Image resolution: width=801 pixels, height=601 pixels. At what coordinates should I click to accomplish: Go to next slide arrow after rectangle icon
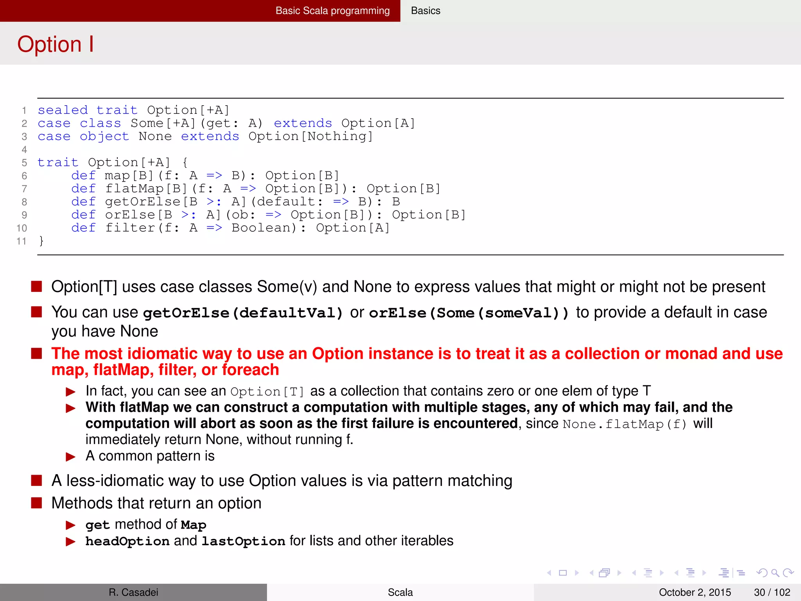577,573
